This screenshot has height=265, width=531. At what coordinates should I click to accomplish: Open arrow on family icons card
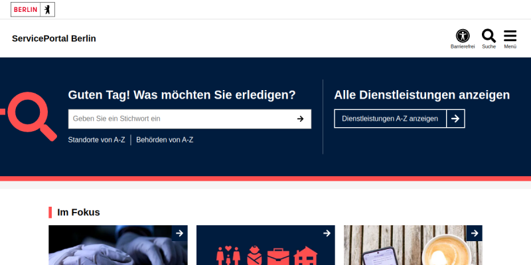[x=327, y=233]
